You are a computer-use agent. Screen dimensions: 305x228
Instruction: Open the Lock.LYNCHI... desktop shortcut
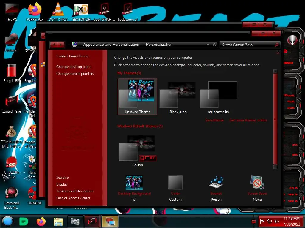tap(105, 12)
